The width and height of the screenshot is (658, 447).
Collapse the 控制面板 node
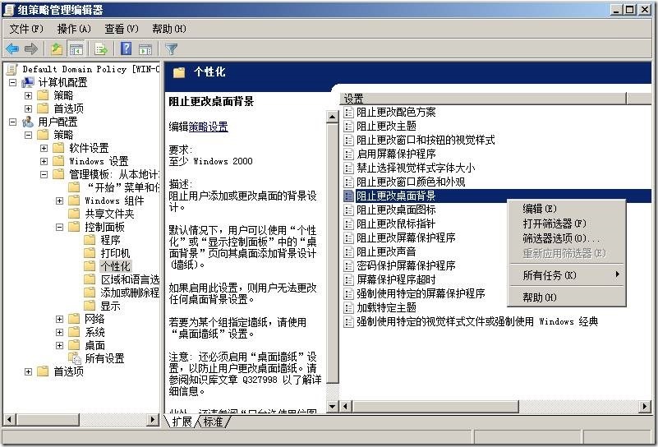pos(60,227)
